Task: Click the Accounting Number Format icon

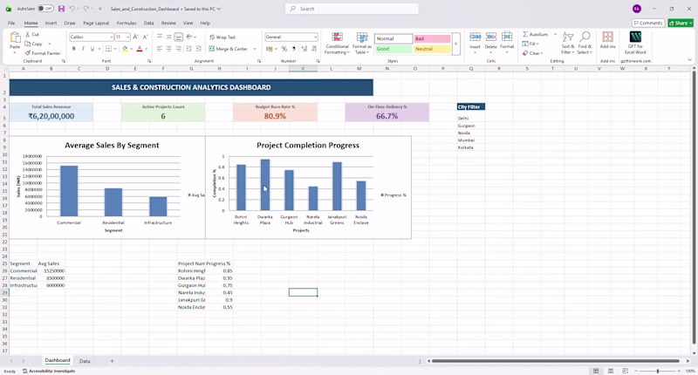Action: [270, 49]
